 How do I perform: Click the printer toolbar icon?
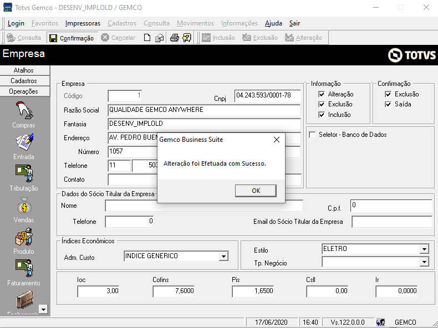click(x=175, y=38)
